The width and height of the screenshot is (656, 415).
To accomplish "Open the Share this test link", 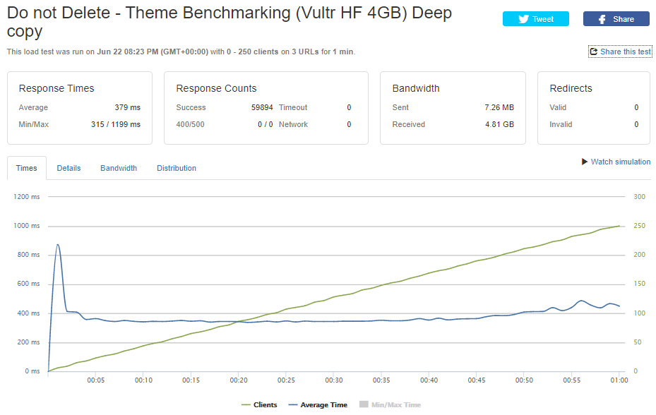I will coord(621,52).
